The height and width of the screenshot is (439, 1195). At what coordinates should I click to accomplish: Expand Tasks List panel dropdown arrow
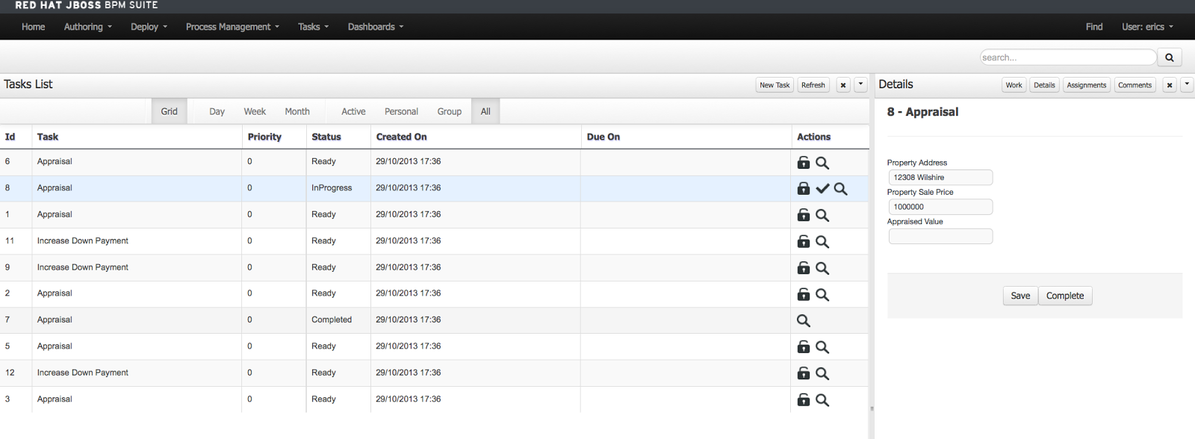click(860, 84)
